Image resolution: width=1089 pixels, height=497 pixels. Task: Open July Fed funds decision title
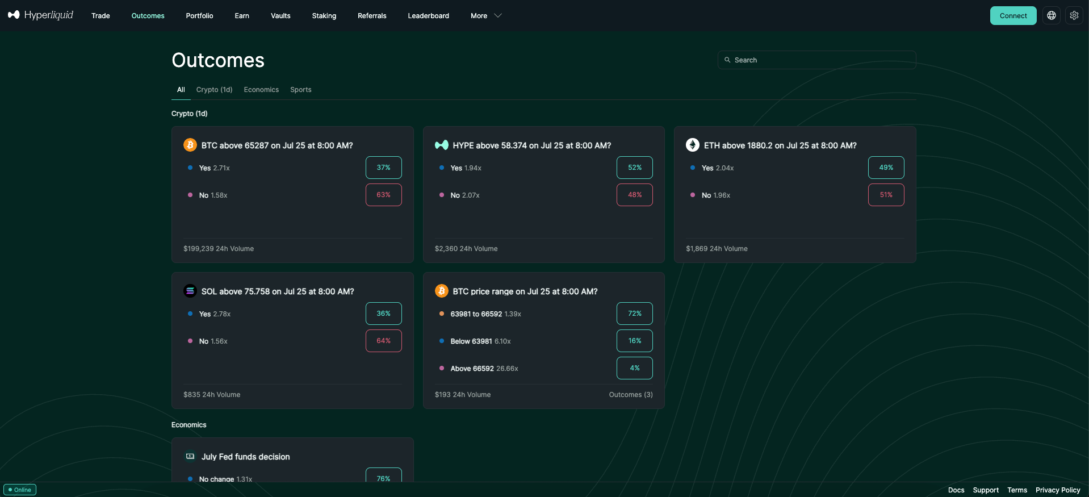tap(245, 457)
